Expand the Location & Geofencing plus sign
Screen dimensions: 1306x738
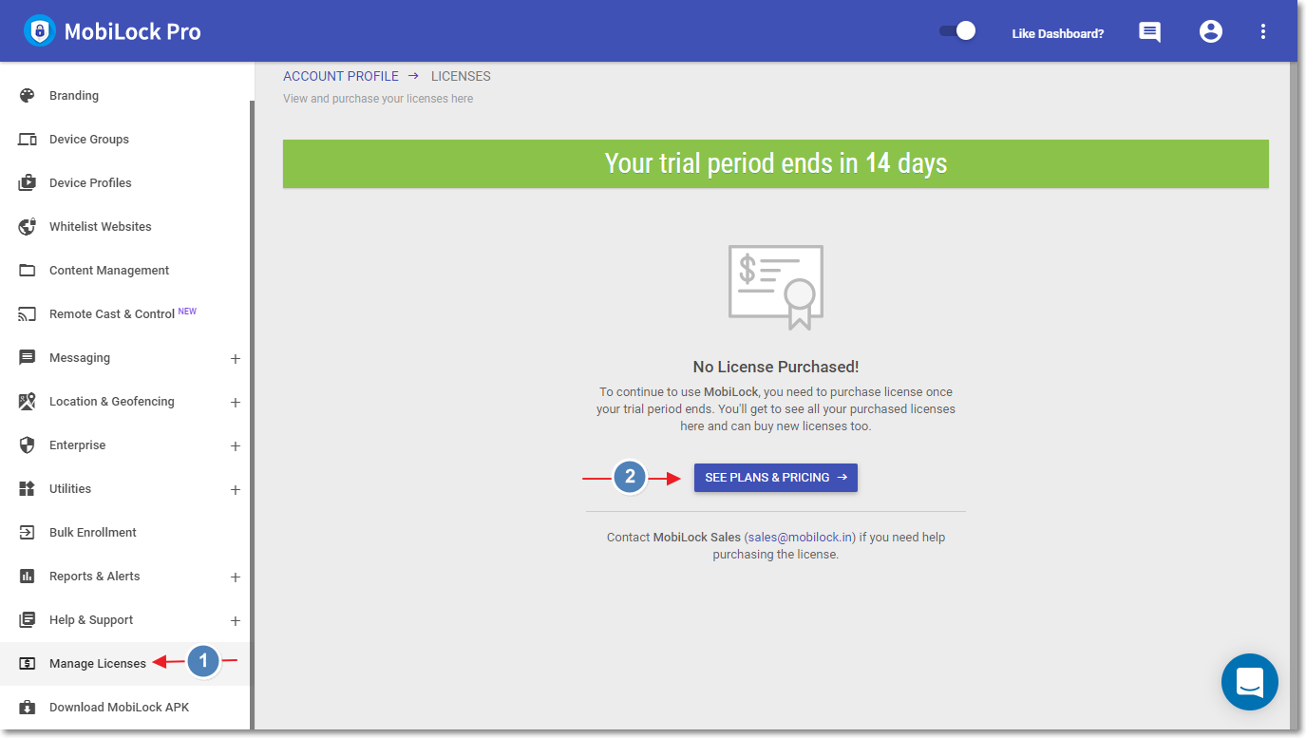coord(236,403)
